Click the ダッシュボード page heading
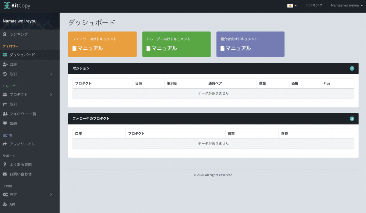Image resolution: width=366 pixels, height=213 pixels. click(x=92, y=23)
